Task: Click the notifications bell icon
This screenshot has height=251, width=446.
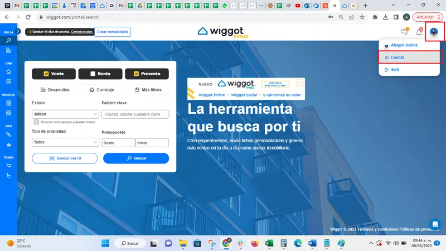Action: (x=419, y=32)
